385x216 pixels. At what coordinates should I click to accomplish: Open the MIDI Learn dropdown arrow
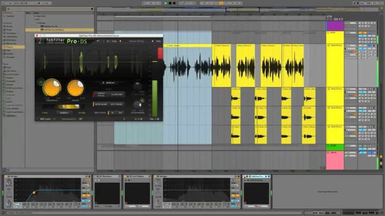click(54, 119)
